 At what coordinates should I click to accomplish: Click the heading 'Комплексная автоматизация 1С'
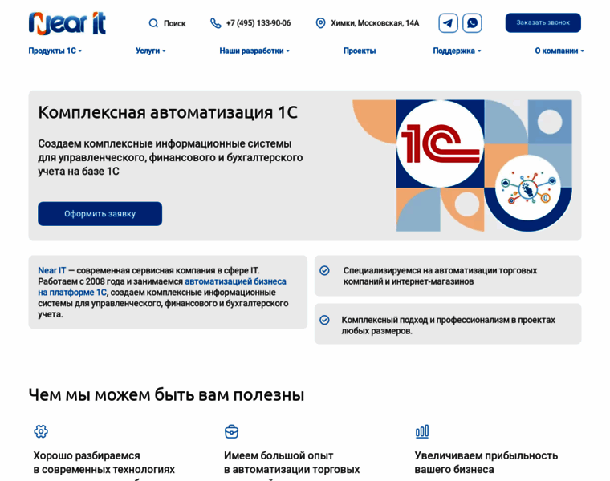(x=168, y=112)
